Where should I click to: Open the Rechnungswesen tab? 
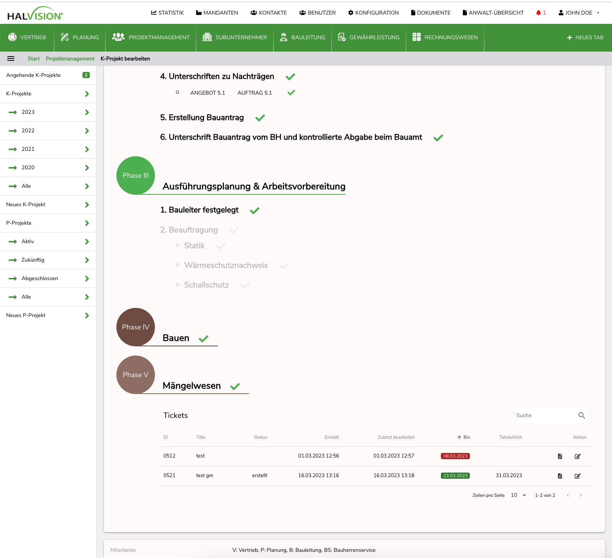click(445, 37)
